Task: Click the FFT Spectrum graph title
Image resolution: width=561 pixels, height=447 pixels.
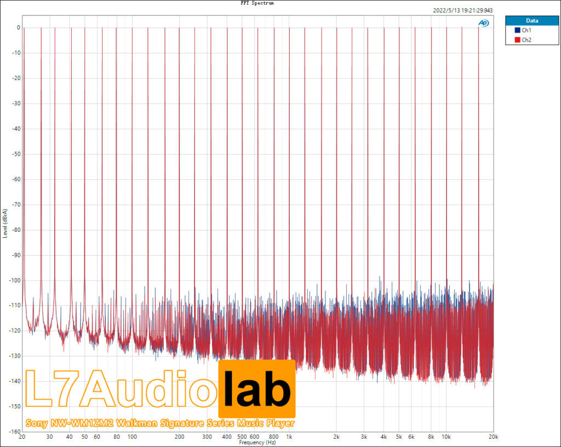Action: [x=257, y=3]
